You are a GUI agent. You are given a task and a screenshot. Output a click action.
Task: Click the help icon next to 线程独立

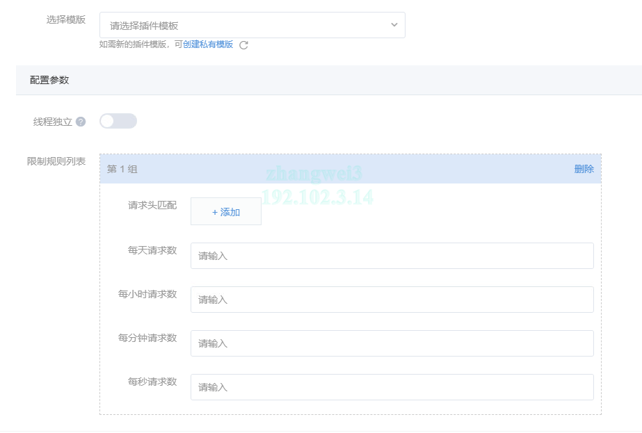pyautogui.click(x=81, y=122)
